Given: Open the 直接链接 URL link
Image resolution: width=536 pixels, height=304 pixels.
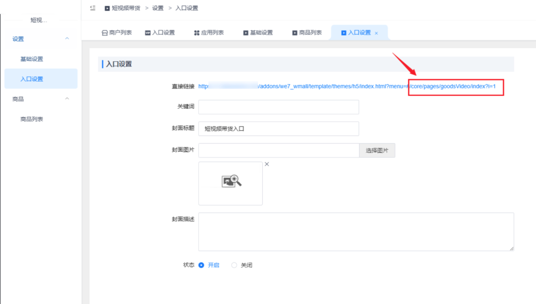Looking at the screenshot, I should pos(347,86).
